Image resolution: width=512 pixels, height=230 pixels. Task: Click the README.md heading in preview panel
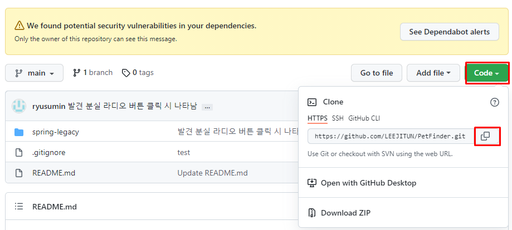[x=55, y=207]
